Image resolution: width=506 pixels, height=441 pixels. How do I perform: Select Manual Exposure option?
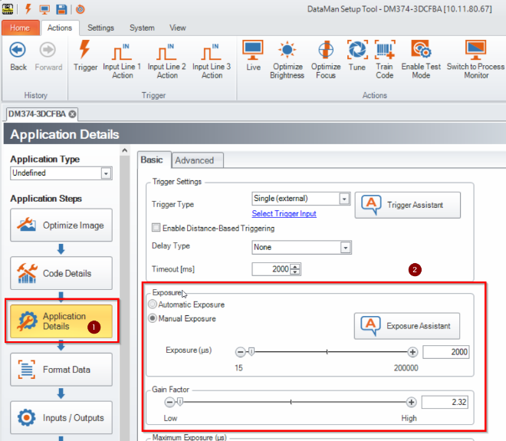click(152, 318)
